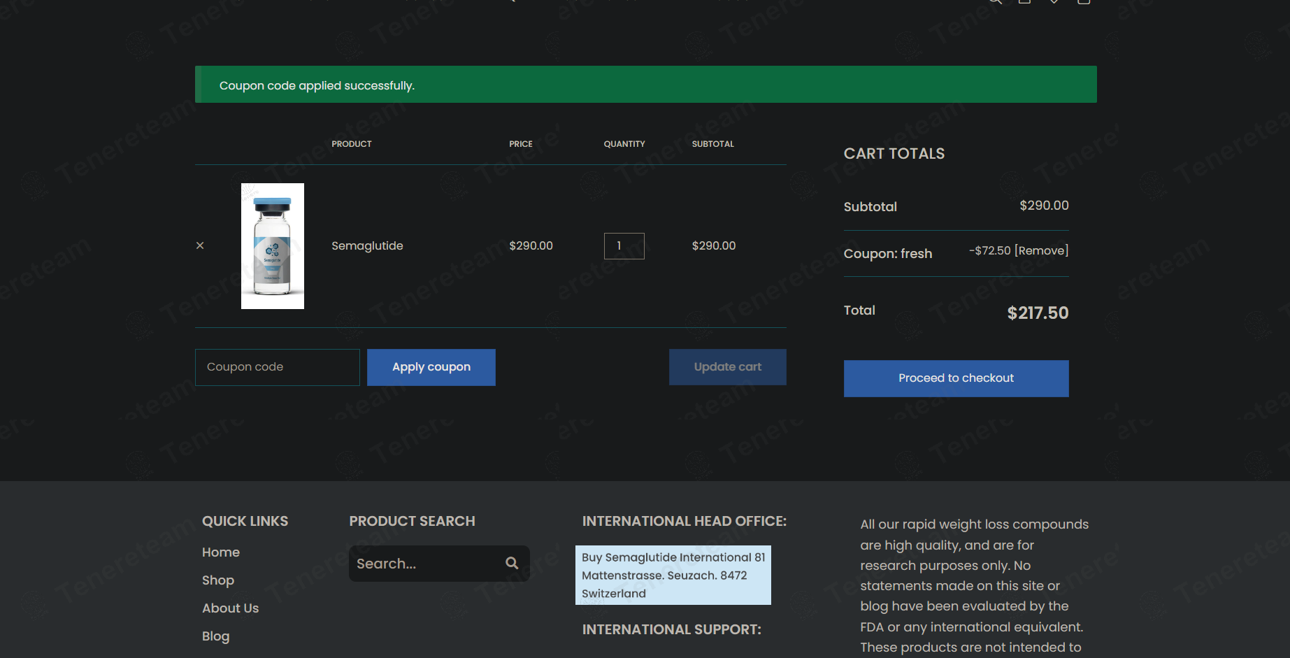Go to Home in Quick Links
This screenshot has width=1290, height=658.
pos(221,552)
